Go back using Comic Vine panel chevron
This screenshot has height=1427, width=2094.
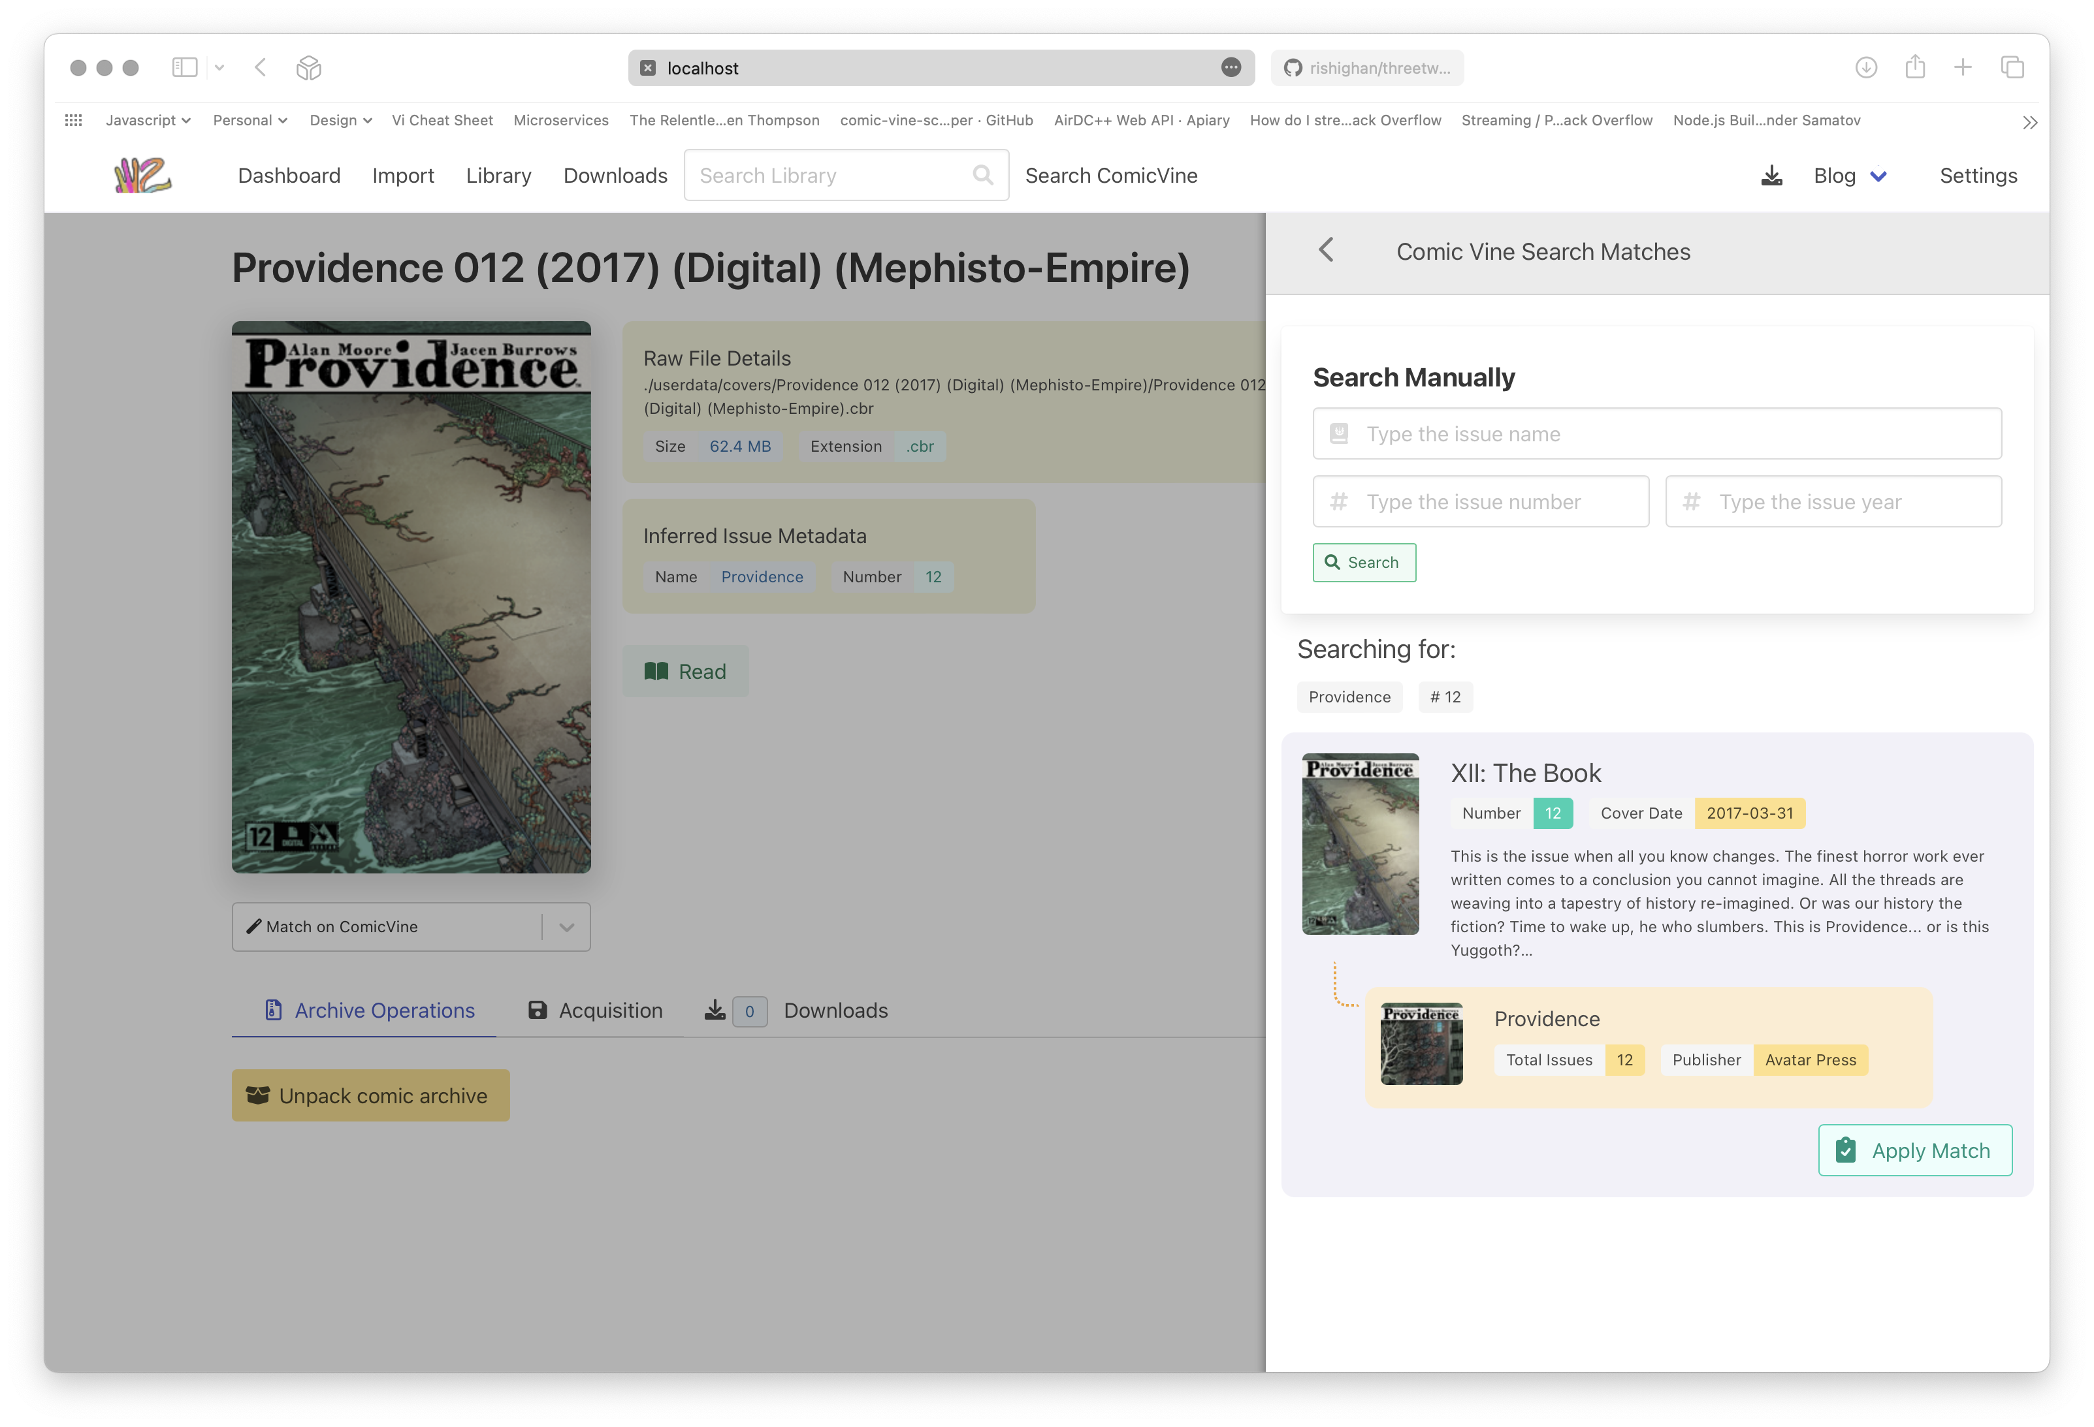tap(1325, 250)
